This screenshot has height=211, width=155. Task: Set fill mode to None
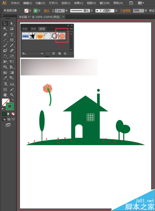click(x=13, y=114)
